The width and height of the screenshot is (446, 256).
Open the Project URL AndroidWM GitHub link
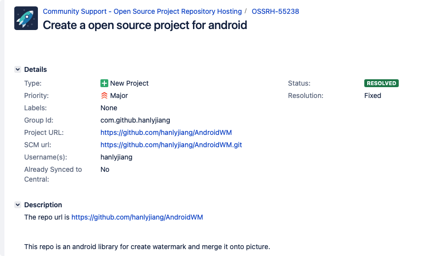[x=166, y=132]
